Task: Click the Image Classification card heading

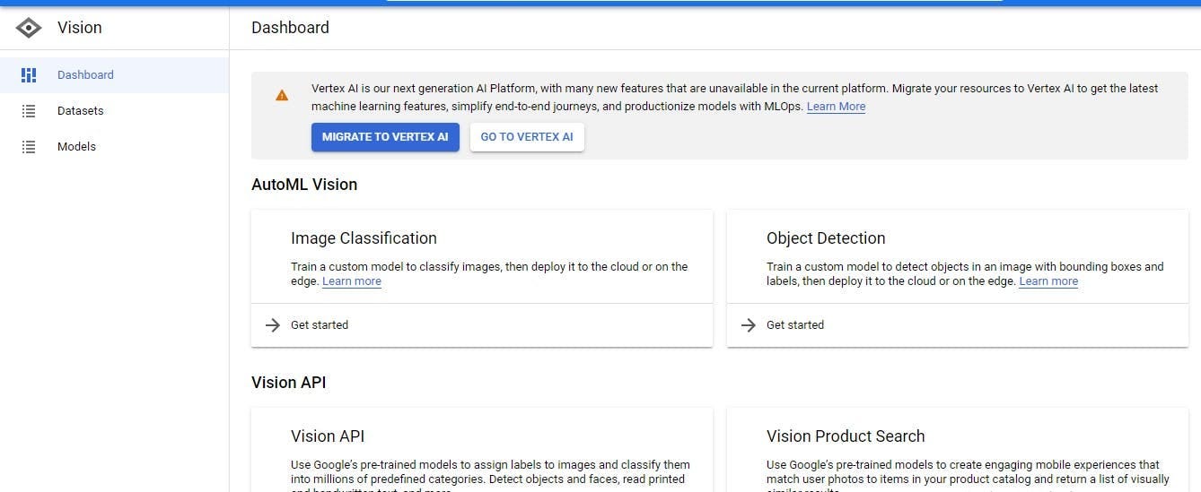Action: (364, 238)
